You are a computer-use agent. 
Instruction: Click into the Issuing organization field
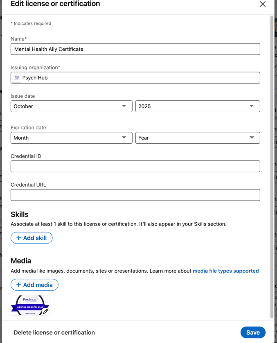[139, 78]
